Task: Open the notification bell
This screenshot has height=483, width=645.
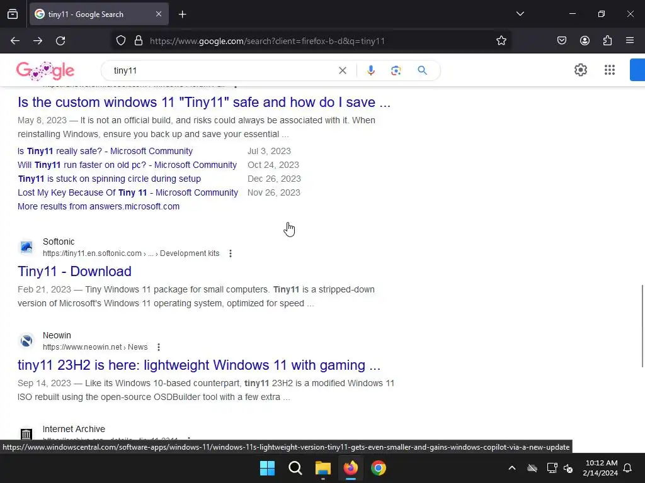Action: pos(628,468)
